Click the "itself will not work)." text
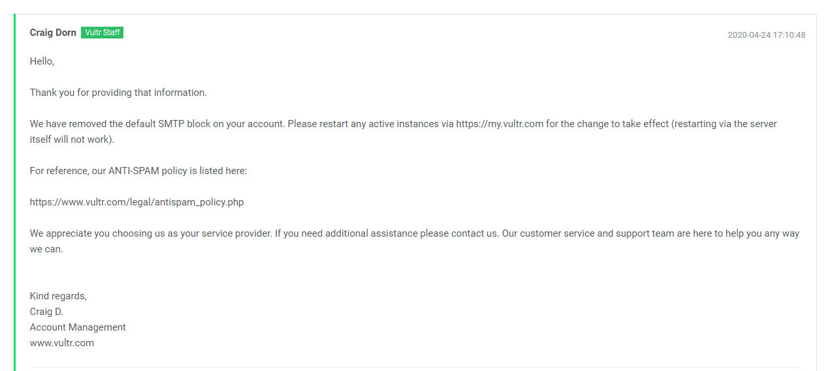The height and width of the screenshot is (371, 828). tap(72, 140)
